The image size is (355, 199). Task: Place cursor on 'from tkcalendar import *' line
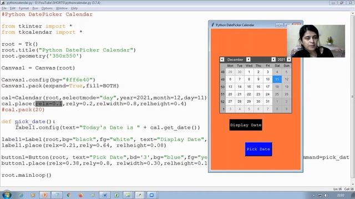click(42, 32)
